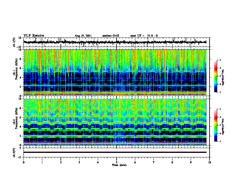The height and width of the screenshot is (182, 236).
Task: Click inside the ch.1 spectrogram panel
Action: point(115,73)
